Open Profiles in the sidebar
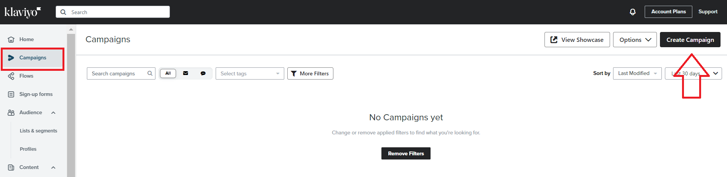Screen dimensions: 727x177 coord(28,149)
